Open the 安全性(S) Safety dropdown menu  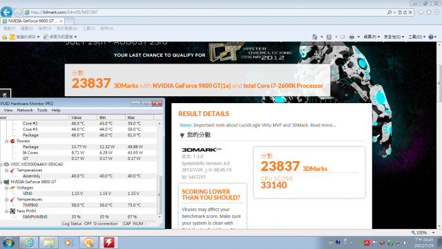coord(394,37)
